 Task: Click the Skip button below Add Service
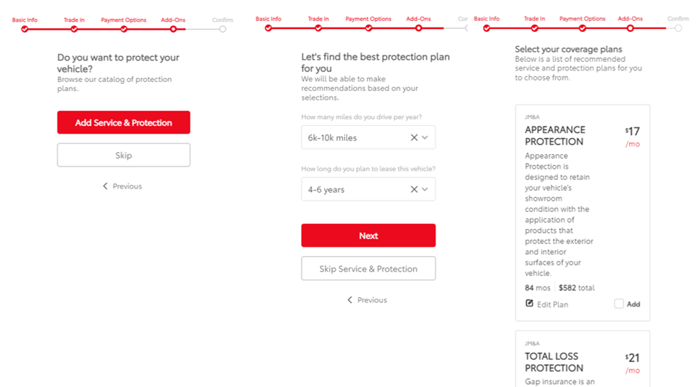(124, 155)
